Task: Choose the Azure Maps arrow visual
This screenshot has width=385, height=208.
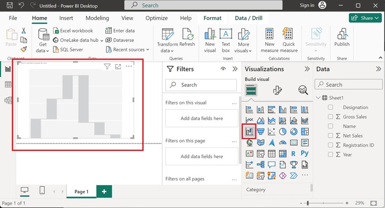Action: coord(272,142)
